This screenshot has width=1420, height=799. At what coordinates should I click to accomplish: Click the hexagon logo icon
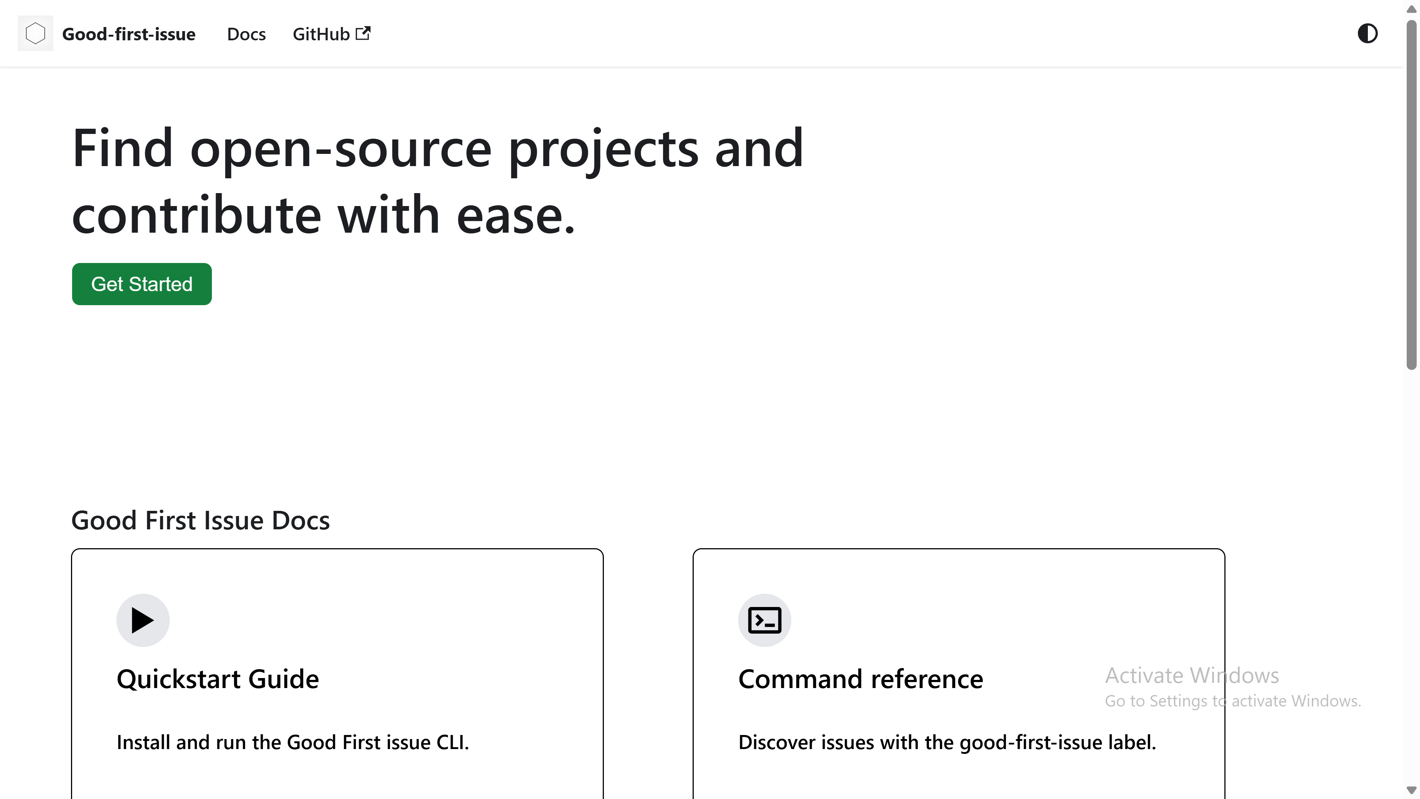35,34
